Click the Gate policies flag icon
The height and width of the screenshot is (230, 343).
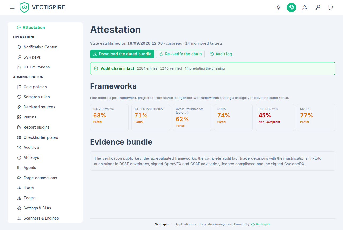(19, 87)
